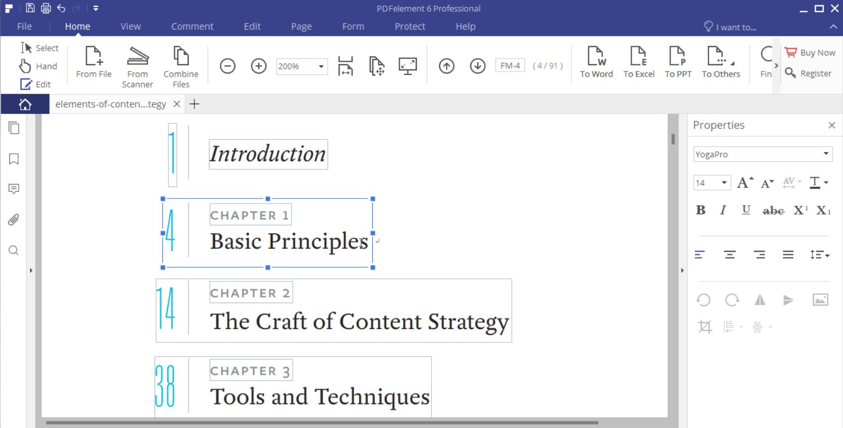Convert document using To Excel icon

pos(638,56)
